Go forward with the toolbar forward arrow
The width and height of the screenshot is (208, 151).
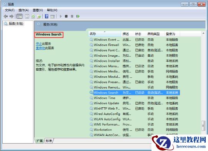[x=12, y=16]
